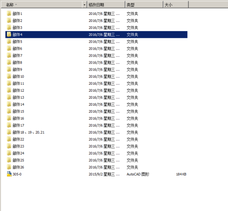Click the 部件17 folder icon

click(9, 125)
